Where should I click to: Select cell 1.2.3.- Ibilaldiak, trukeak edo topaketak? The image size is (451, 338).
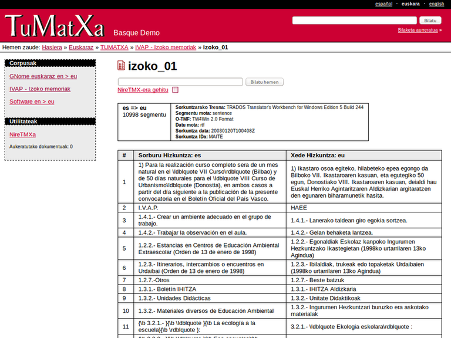tap(364, 268)
